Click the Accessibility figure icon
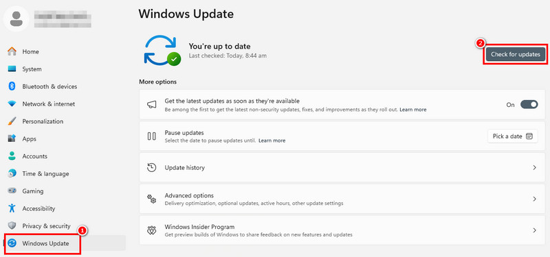 coord(12,208)
